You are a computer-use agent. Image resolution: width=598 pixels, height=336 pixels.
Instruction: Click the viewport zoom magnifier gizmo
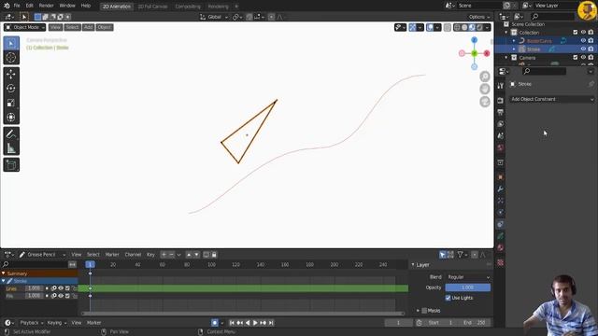tap(485, 77)
